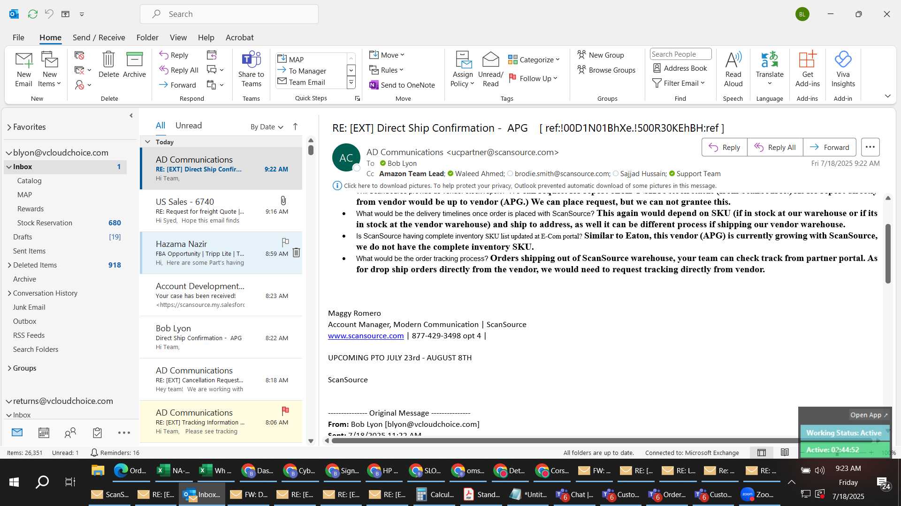Open Follow Up flag dropdown
Screen dimensions: 901x506
533,78
